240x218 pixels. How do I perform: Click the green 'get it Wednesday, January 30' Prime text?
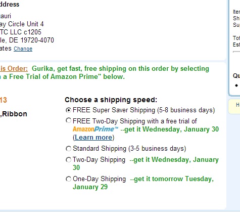pos(170,129)
